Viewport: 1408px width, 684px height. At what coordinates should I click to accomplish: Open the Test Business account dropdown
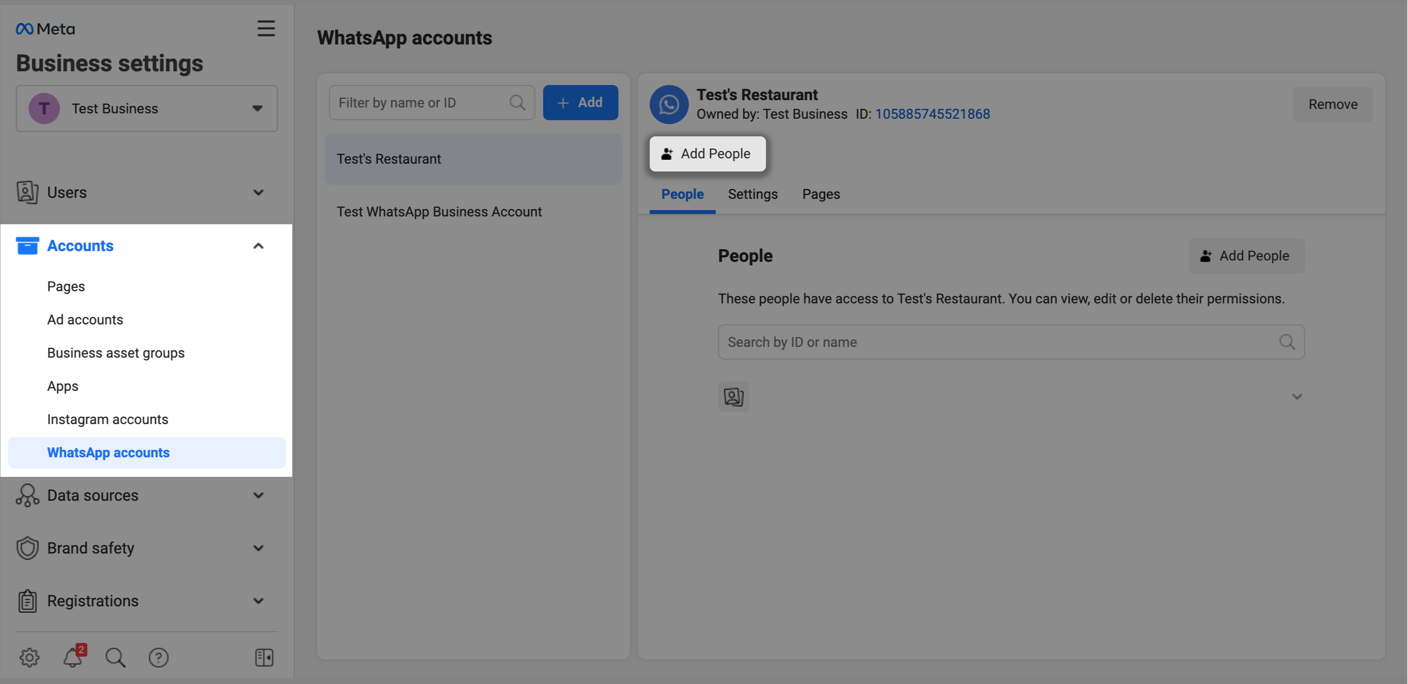pos(147,108)
